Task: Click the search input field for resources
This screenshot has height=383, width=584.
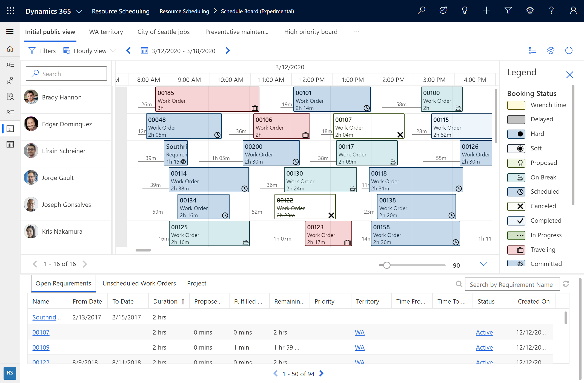Action: point(67,73)
